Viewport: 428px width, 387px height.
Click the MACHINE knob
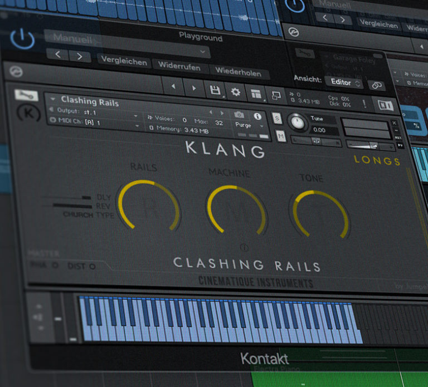click(236, 211)
